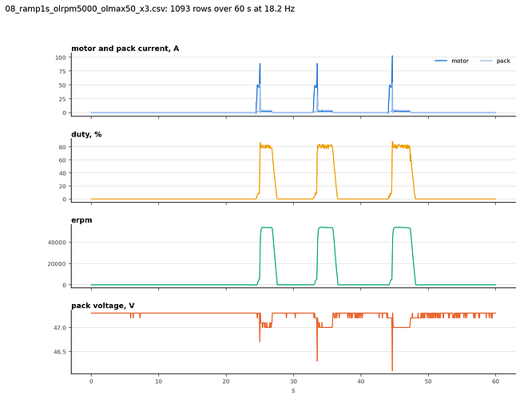Click the '25' tick on the current axis
This screenshot has height=399, width=520.
tap(62, 99)
